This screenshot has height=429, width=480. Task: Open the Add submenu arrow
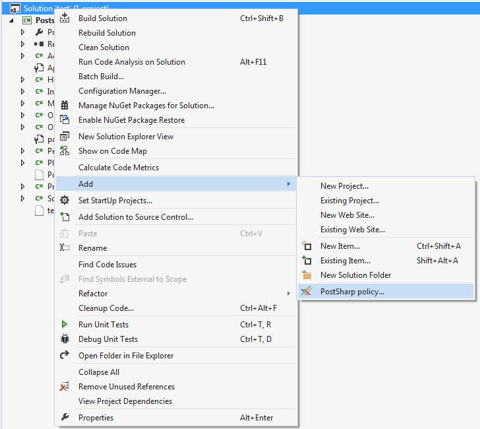pyautogui.click(x=289, y=184)
